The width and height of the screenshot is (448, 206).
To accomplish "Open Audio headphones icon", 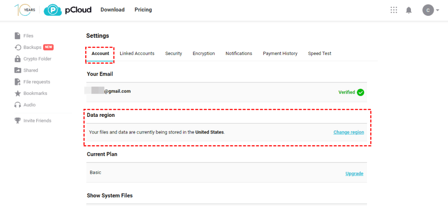I will tap(18, 105).
